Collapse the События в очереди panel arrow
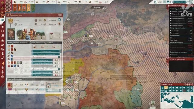 (x=168, y=59)
